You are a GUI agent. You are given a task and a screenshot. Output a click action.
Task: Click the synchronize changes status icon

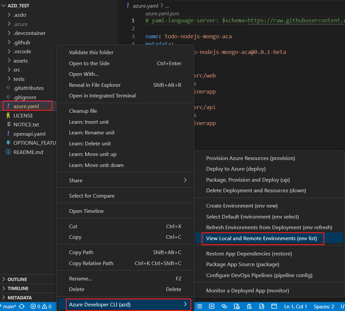point(22,307)
